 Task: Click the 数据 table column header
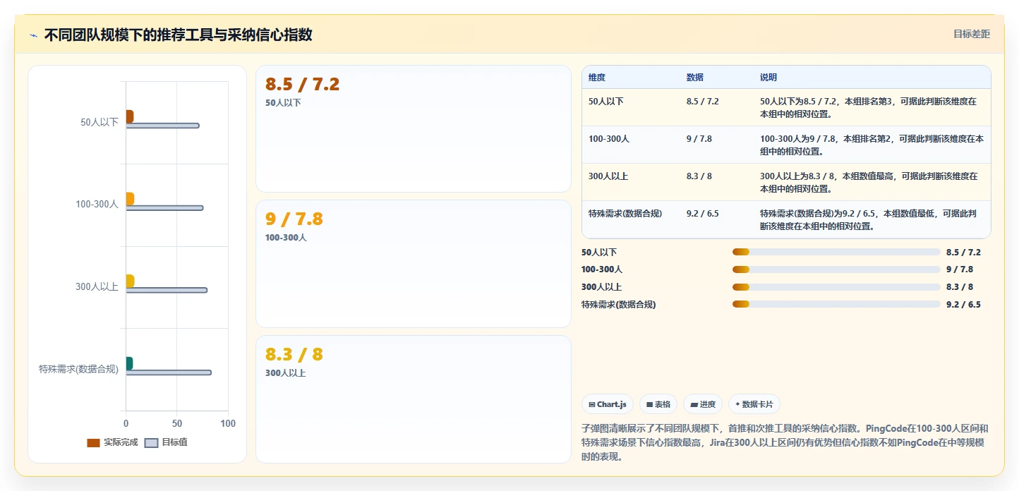click(x=695, y=78)
